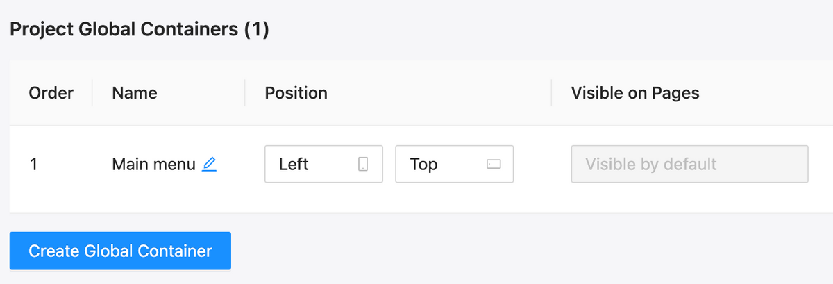Click the order number 1 cell
Viewport: 833px width, 284px height.
coord(33,165)
